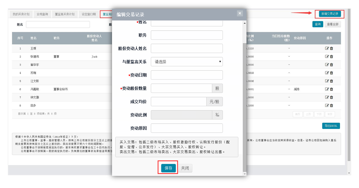Open the 我的买卖计划 tab
Viewport: 359px width, 188px height.
coord(21,14)
